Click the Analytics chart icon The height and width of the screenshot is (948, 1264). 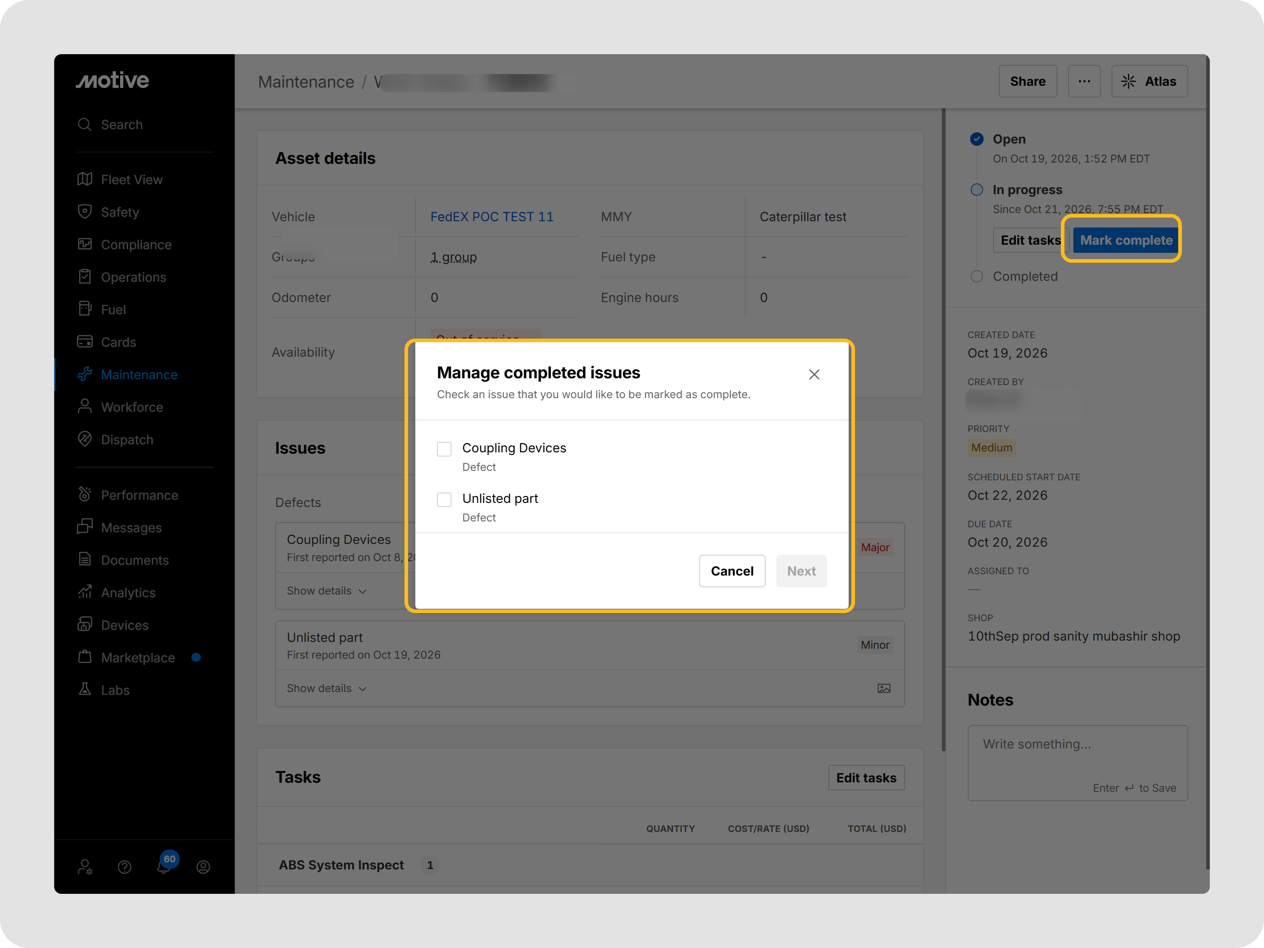(x=84, y=592)
